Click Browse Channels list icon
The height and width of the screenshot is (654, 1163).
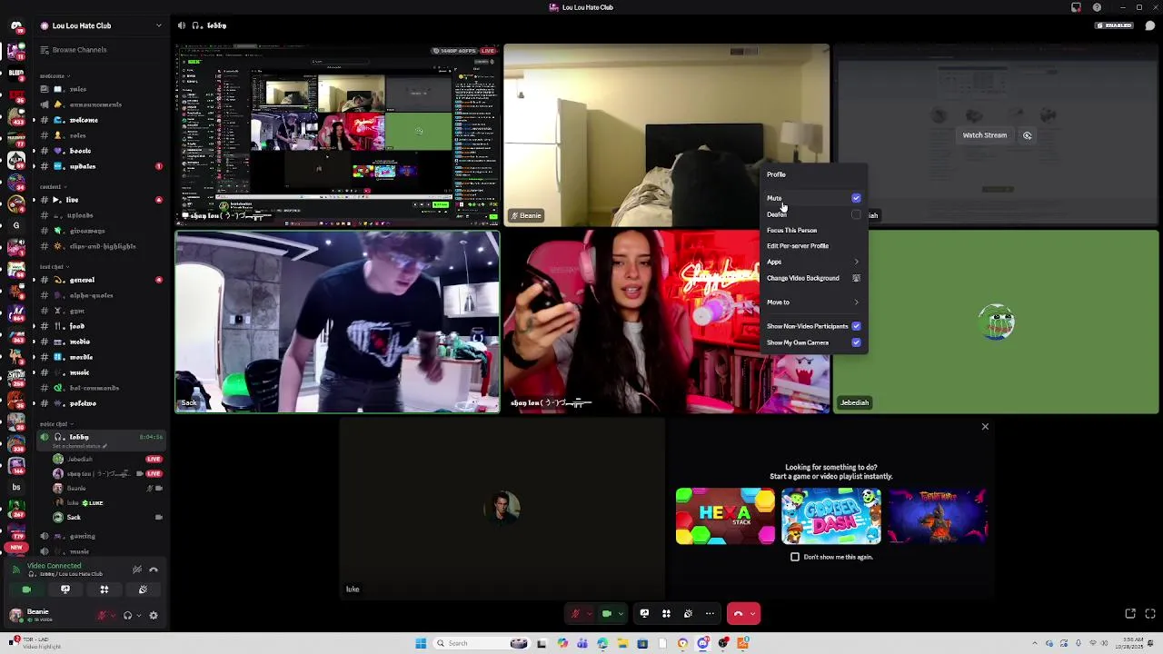[x=44, y=50]
